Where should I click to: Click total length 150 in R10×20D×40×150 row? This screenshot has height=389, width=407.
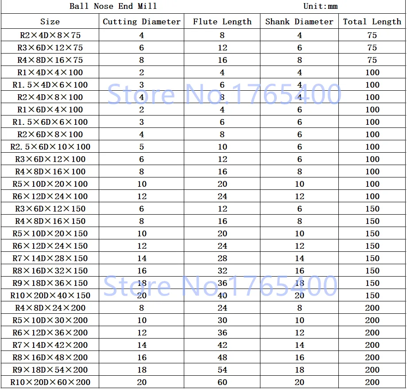(x=372, y=295)
